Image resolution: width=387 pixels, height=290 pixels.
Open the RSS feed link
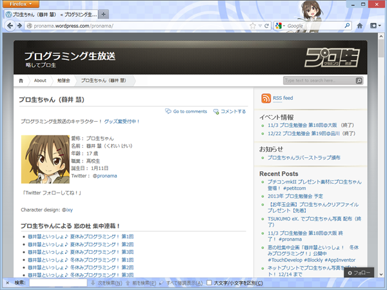click(x=283, y=98)
